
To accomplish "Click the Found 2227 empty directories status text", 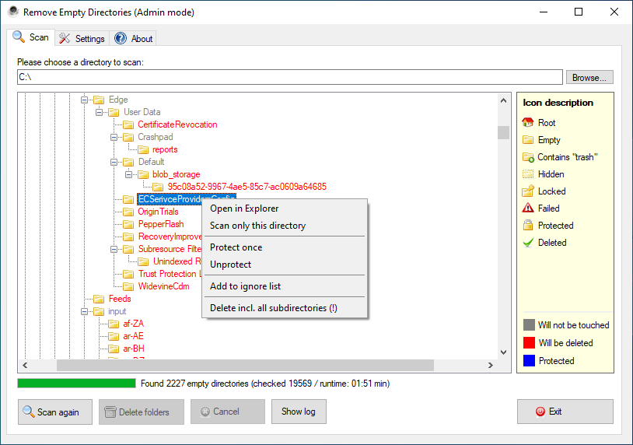I will pos(265,384).
